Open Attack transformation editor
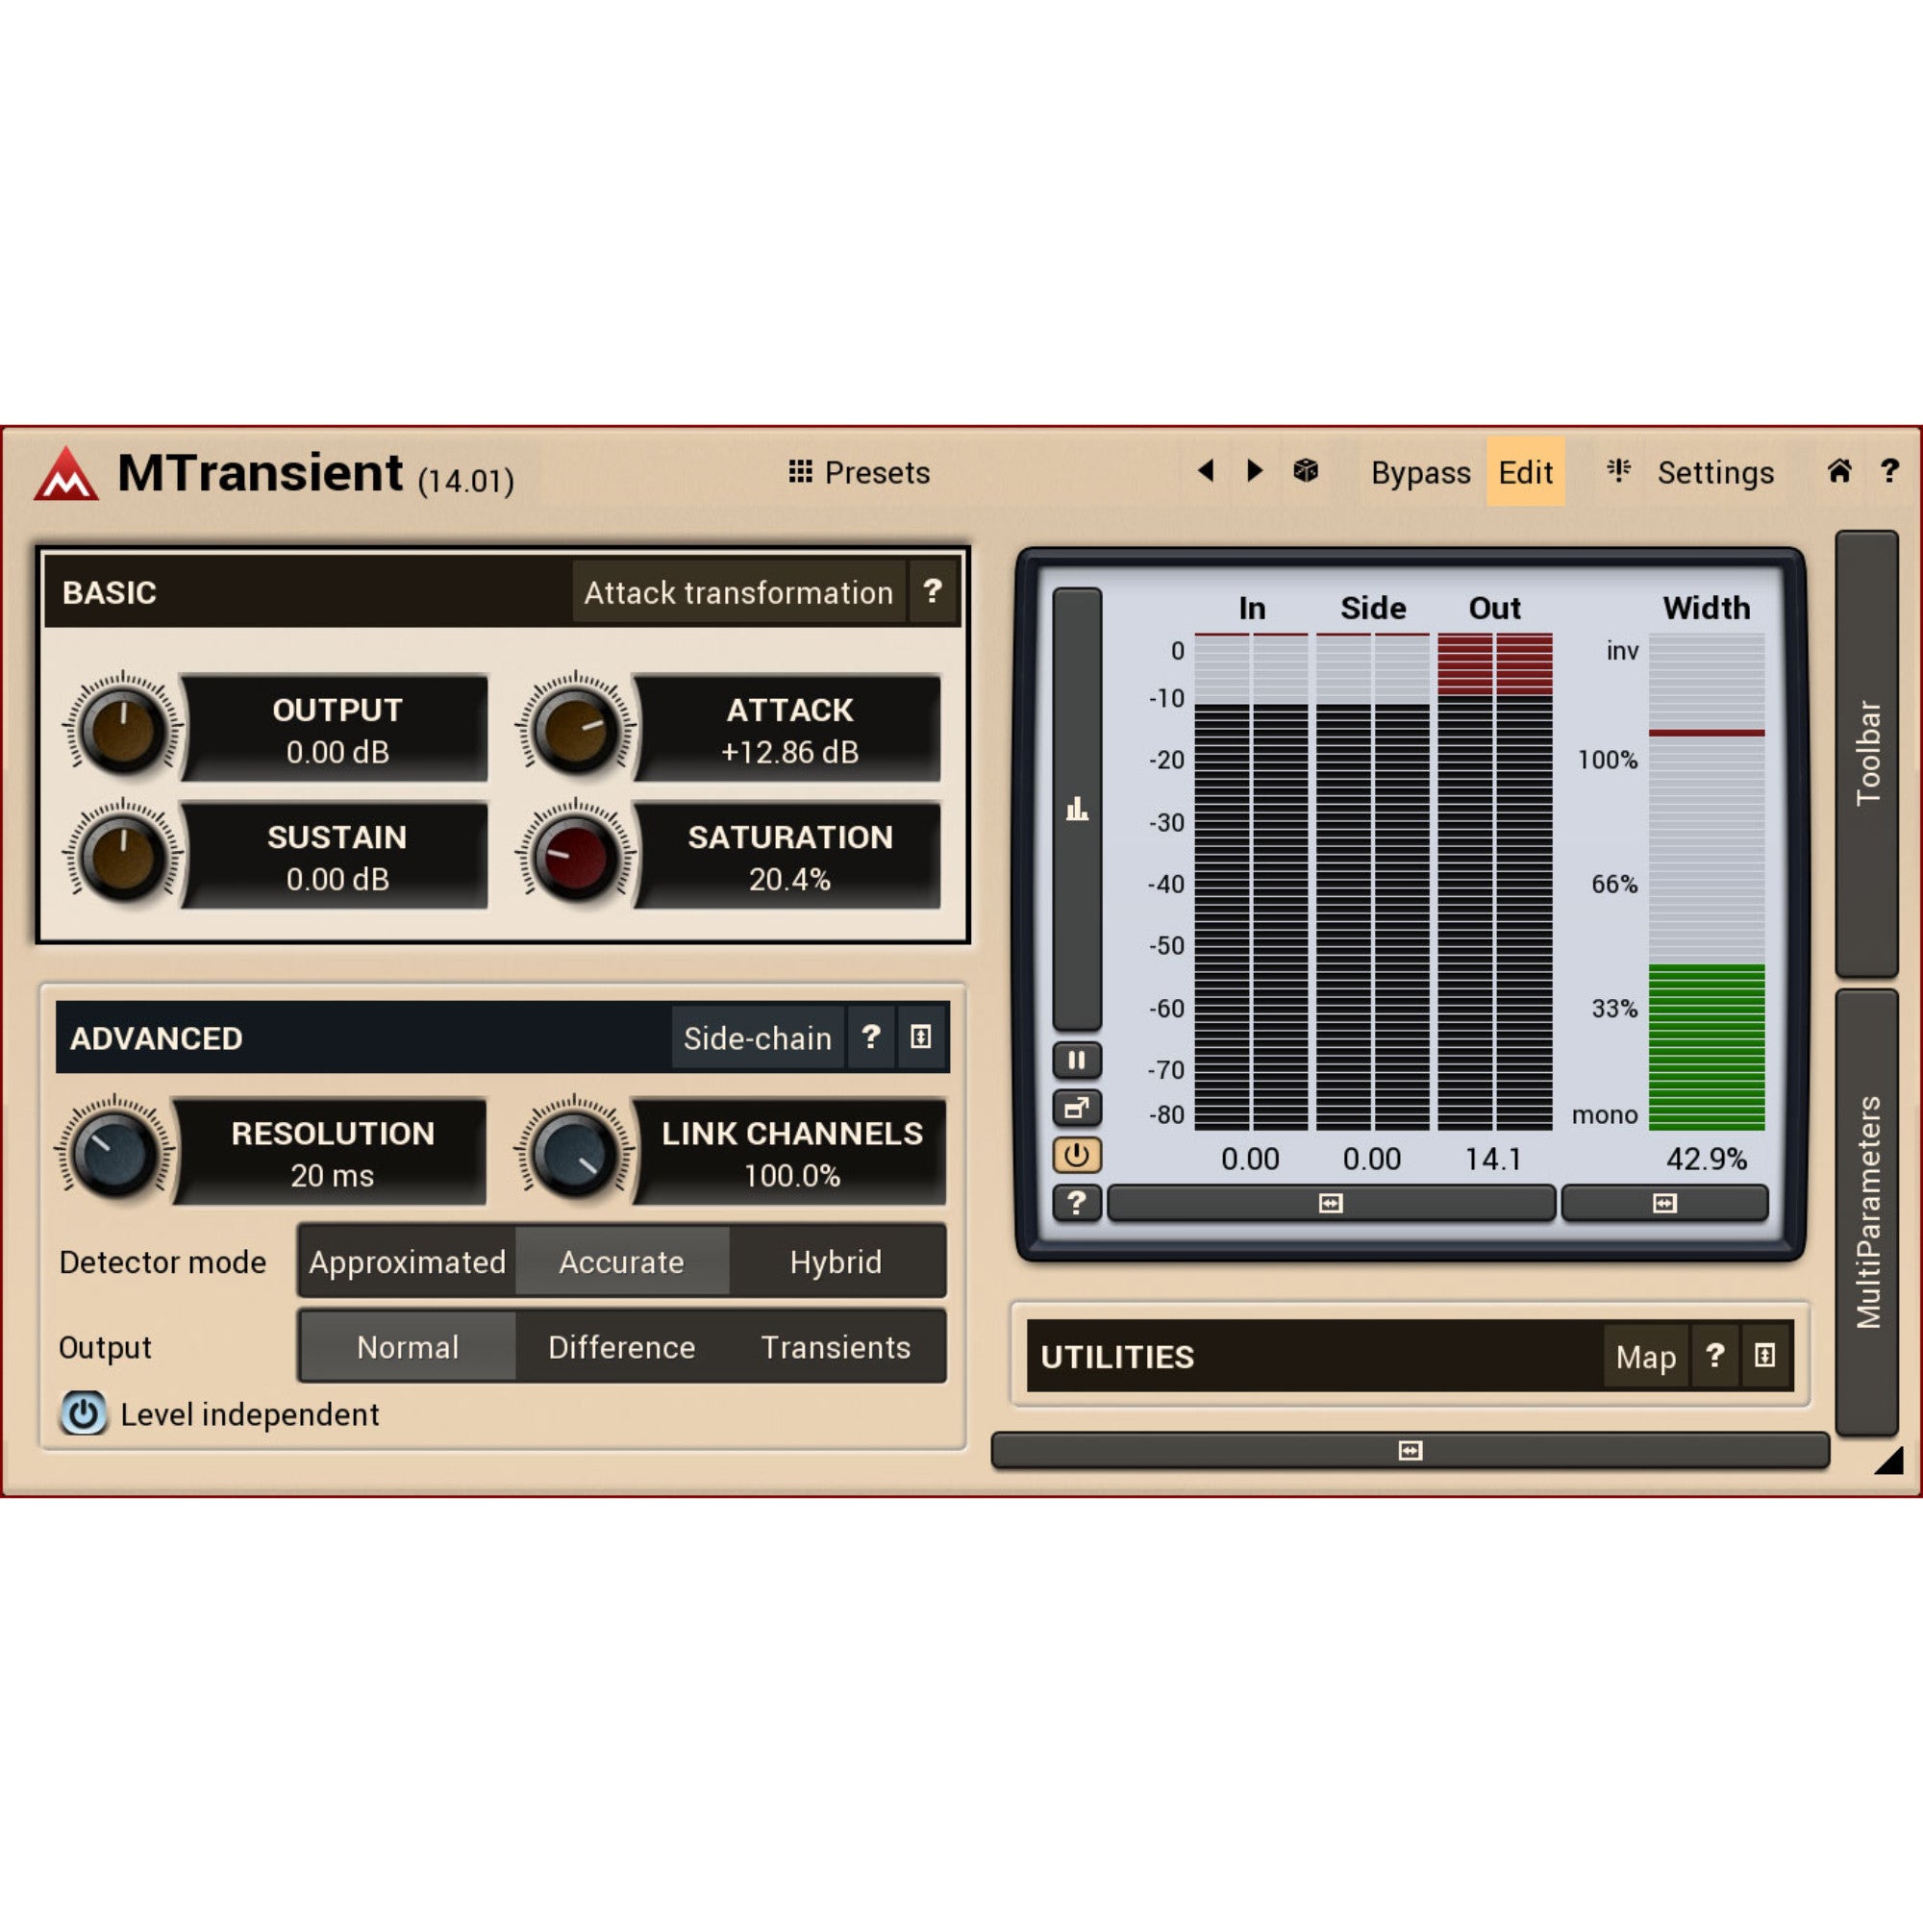Viewport: 1923px width, 1923px height. (x=738, y=592)
